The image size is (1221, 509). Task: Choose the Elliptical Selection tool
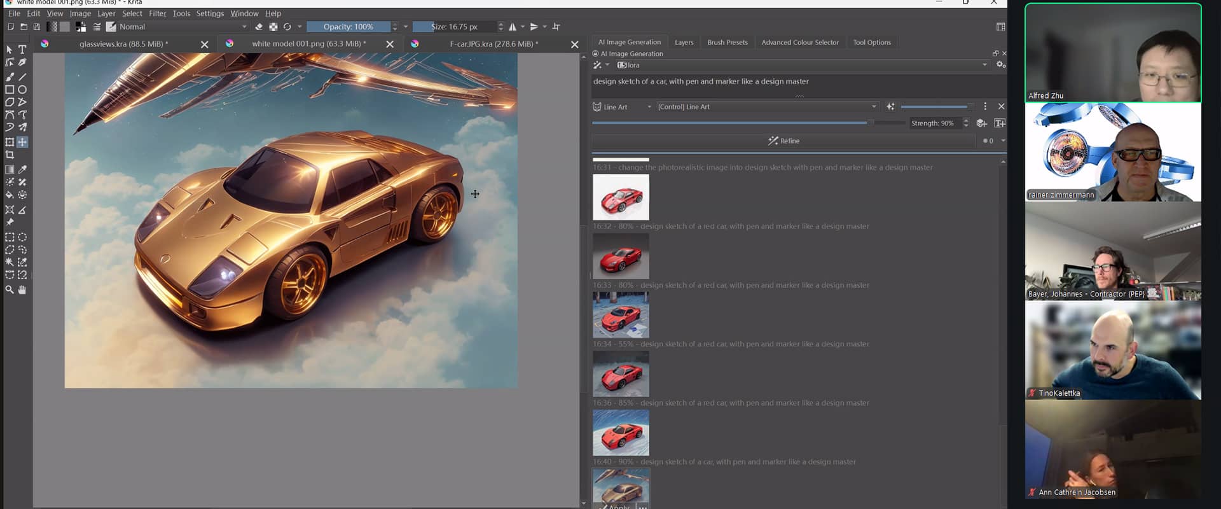(x=22, y=237)
